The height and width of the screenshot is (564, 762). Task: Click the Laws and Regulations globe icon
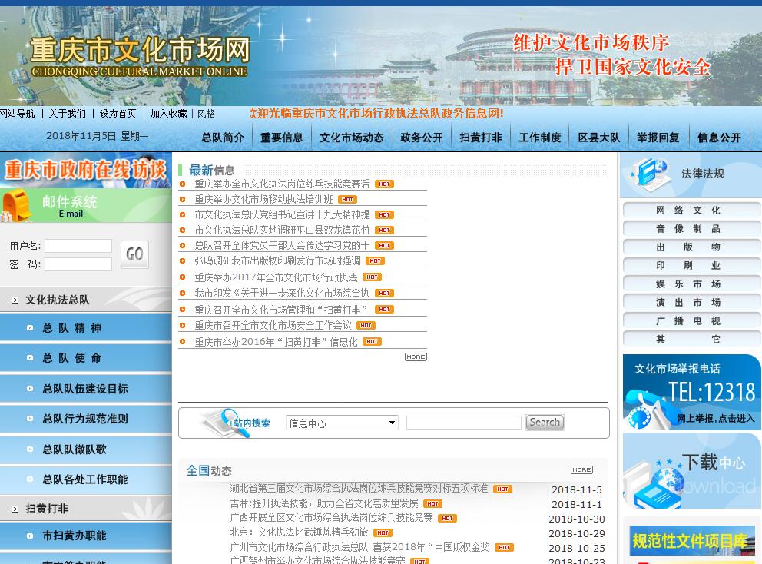pyautogui.click(x=649, y=174)
